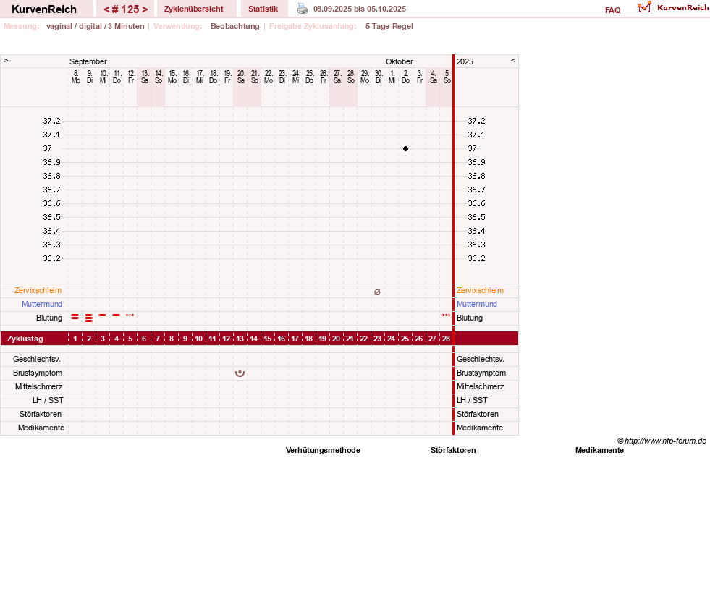
Task: Click the 'Beobachtung' usage value
Action: (x=235, y=26)
